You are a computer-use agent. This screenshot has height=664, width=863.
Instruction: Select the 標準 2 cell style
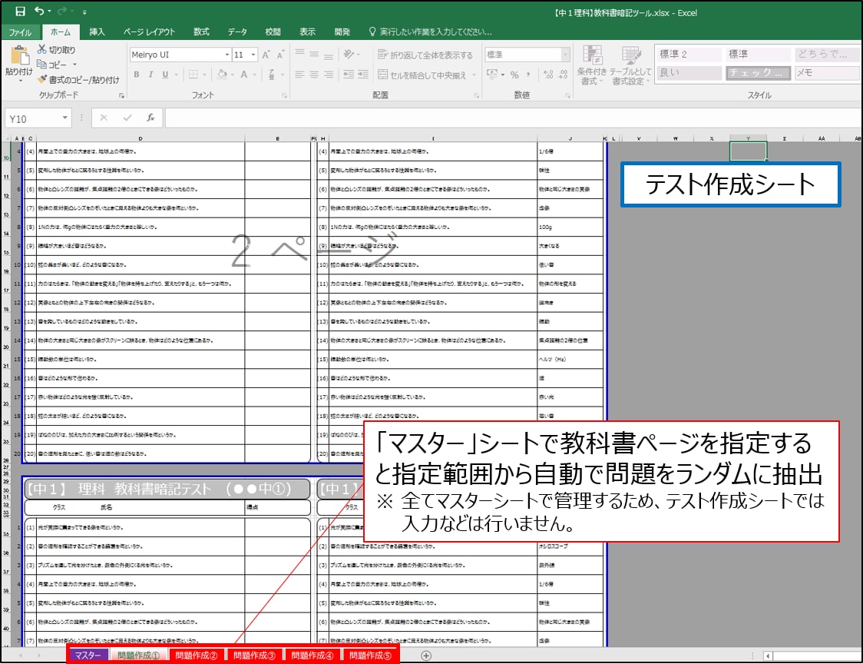pos(689,54)
